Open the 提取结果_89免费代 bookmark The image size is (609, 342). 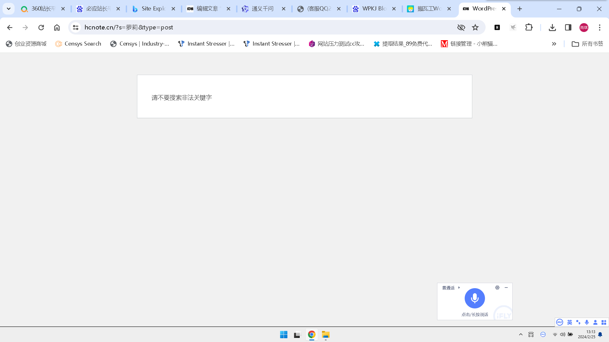(403, 44)
